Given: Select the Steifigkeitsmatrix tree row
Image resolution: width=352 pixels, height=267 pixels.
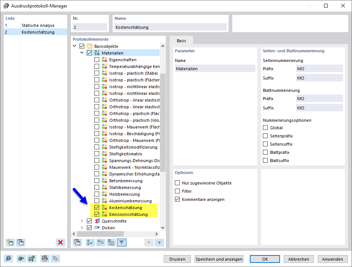Looking at the screenshot, I should [x=126, y=154].
